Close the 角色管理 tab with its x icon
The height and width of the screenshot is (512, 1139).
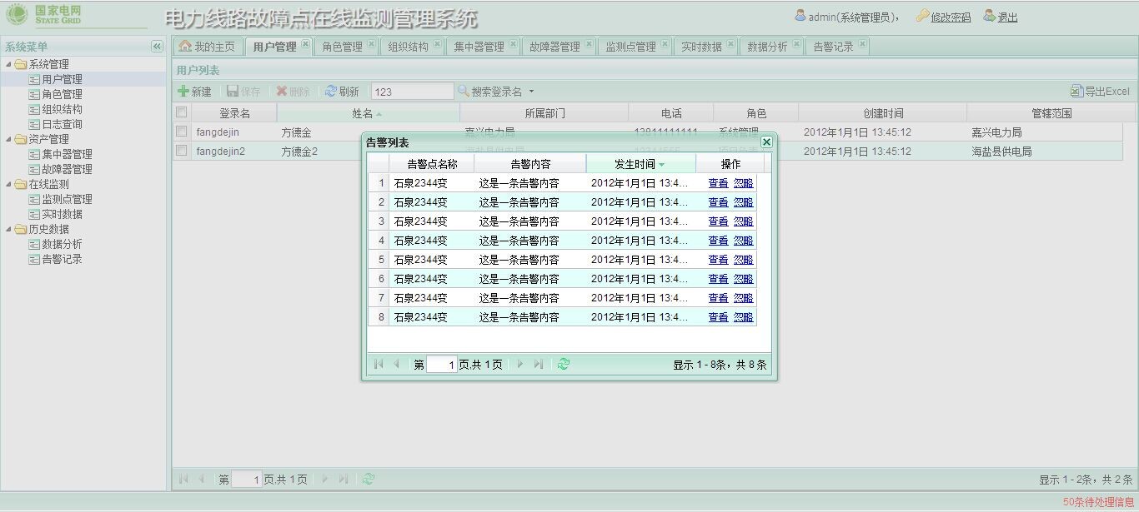click(x=372, y=45)
